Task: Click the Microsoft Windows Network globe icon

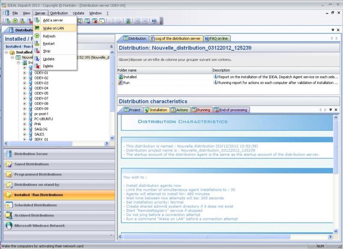Action: point(9,225)
